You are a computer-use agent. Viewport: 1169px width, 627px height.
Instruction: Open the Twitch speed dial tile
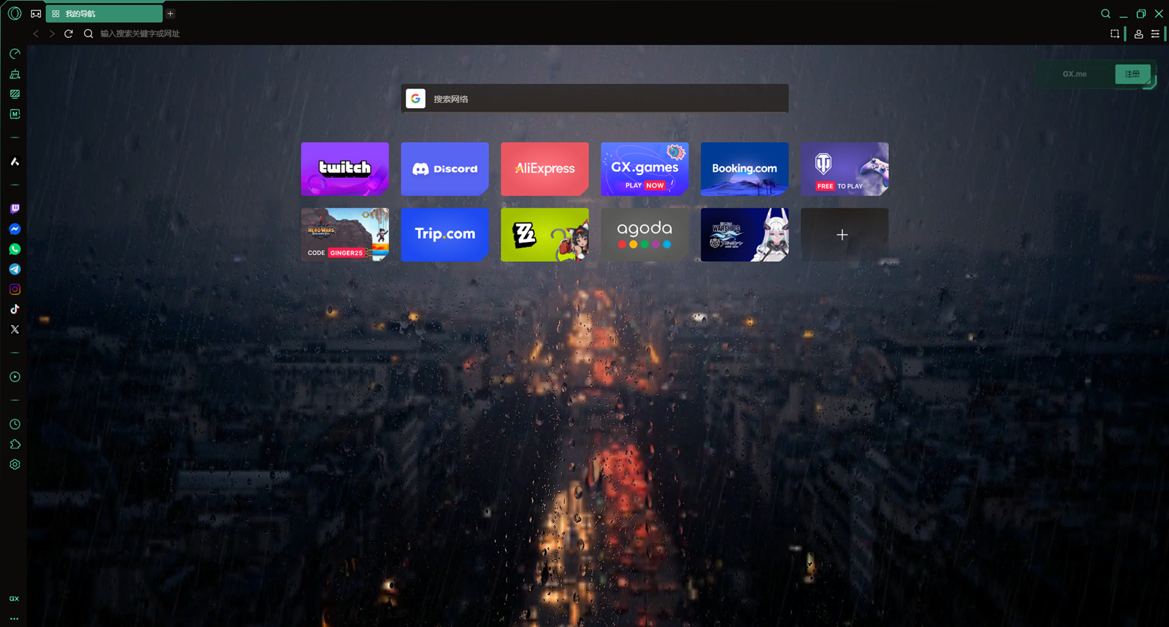click(345, 169)
